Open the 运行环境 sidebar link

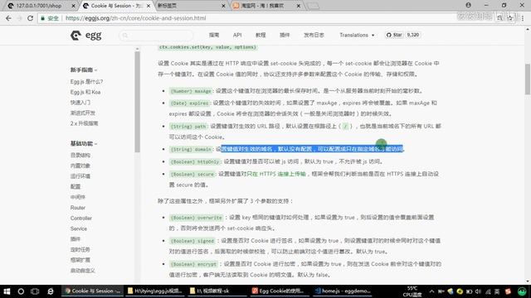click(80, 176)
